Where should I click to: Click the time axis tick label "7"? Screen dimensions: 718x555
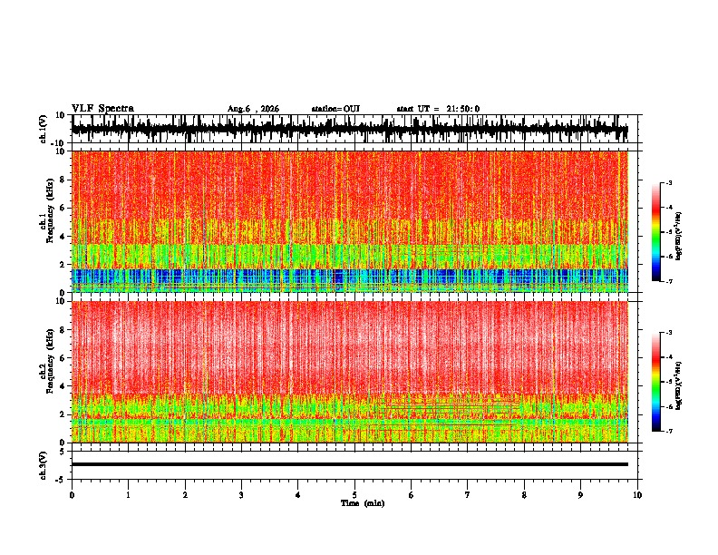click(x=468, y=495)
